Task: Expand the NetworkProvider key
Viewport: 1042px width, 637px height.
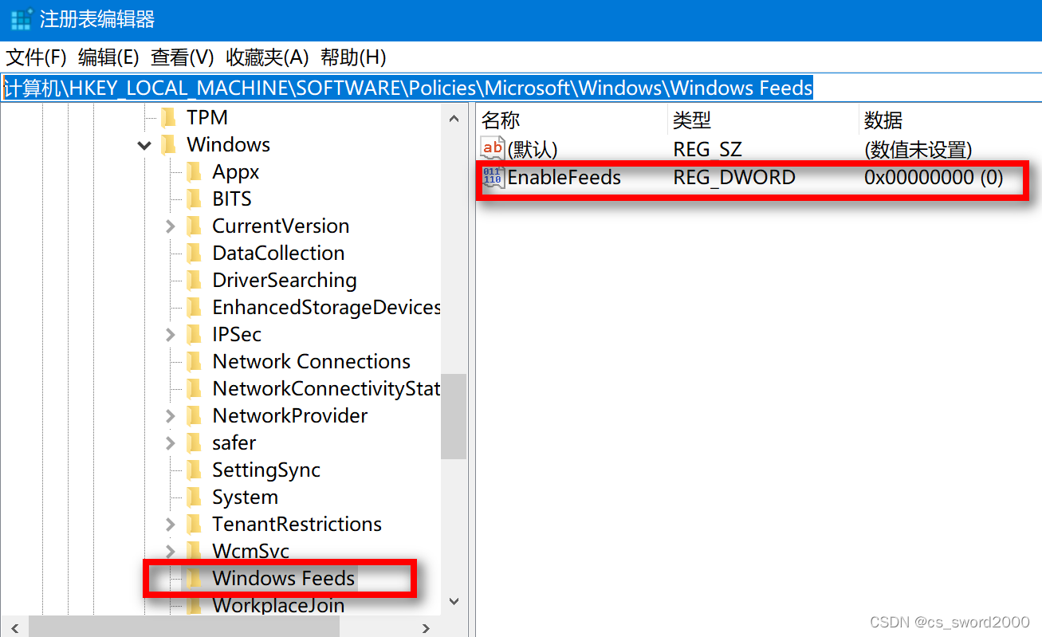Action: [x=170, y=416]
